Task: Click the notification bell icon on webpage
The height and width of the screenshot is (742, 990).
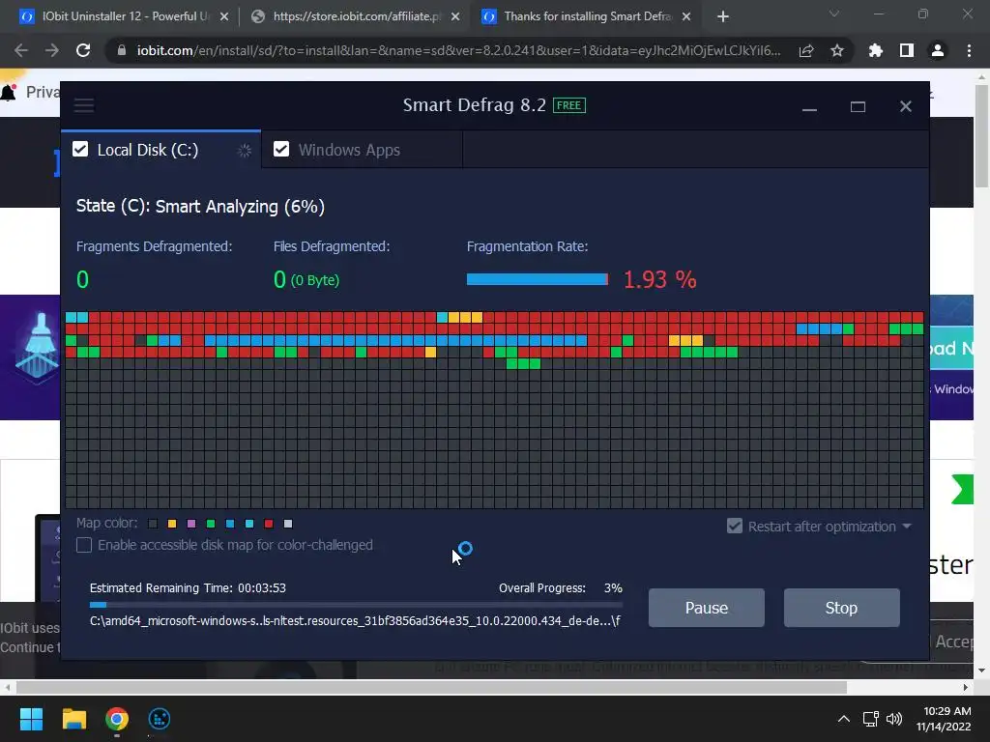Action: [8, 93]
